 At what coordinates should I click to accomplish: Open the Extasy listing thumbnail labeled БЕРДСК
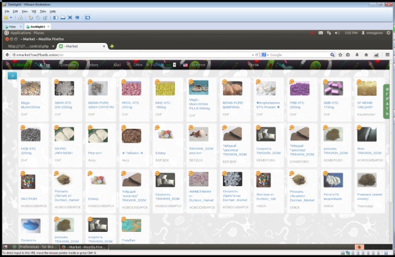pyautogui.click(x=165, y=134)
